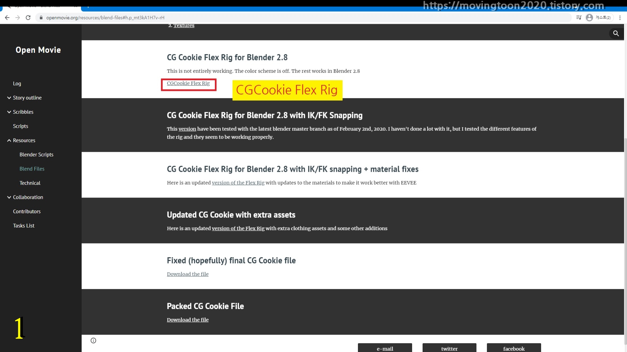The height and width of the screenshot is (352, 627).
Task: Expand the Collaboration section
Action: (9, 197)
